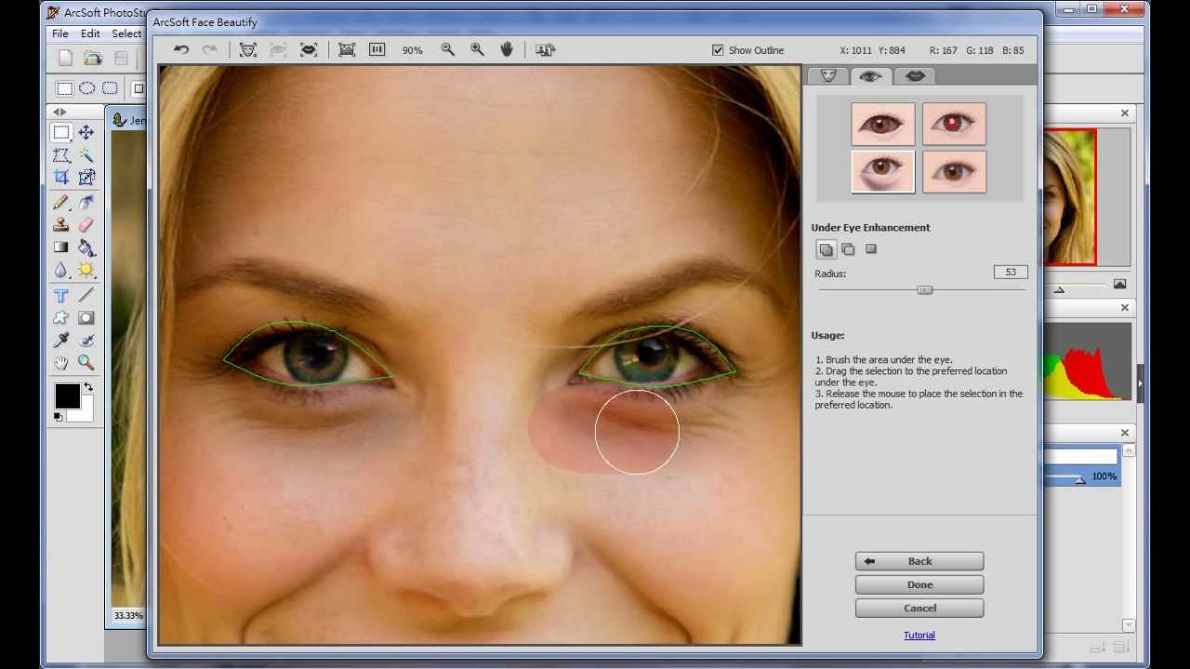Image resolution: width=1190 pixels, height=669 pixels.
Task: Click the Back button
Action: click(919, 561)
